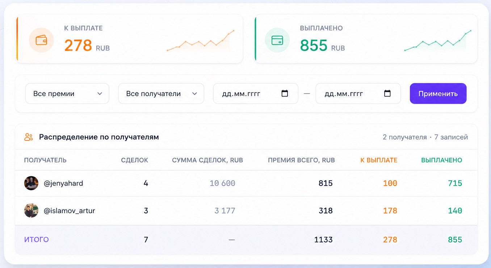491x268 pixels.
Task: Click the 2 получателя · 7 записей summary
Action: [x=425, y=137]
